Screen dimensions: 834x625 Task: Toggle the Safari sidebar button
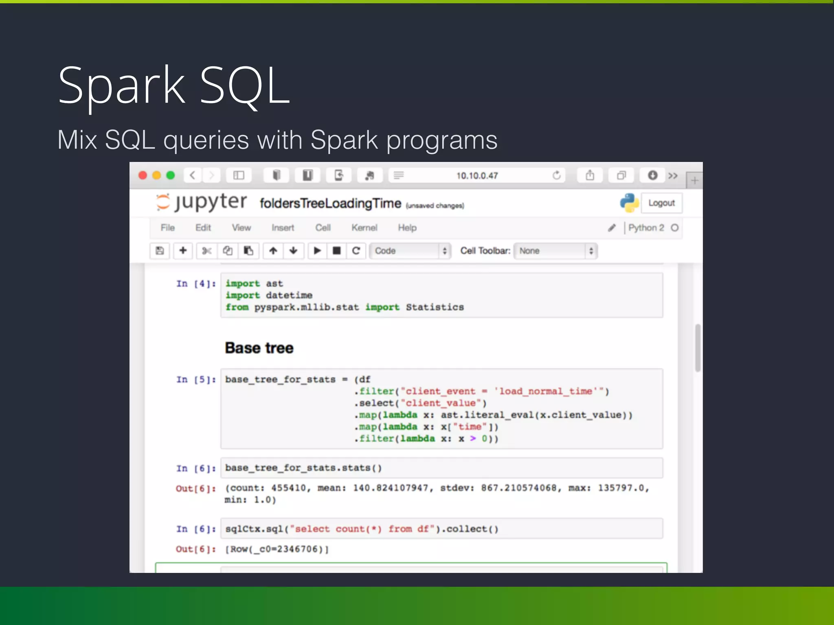coord(239,175)
